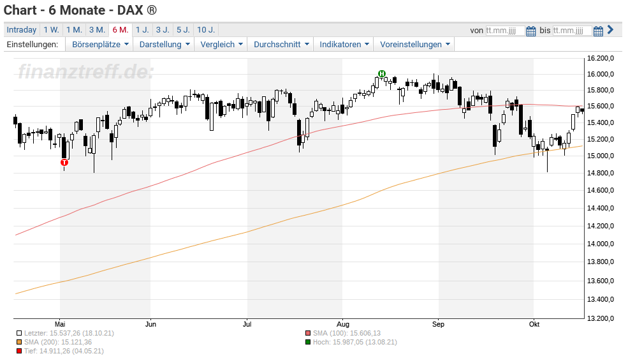This screenshot has height=363, width=628.
Task: Select the 6 M. time range tab
Action: tap(120, 29)
